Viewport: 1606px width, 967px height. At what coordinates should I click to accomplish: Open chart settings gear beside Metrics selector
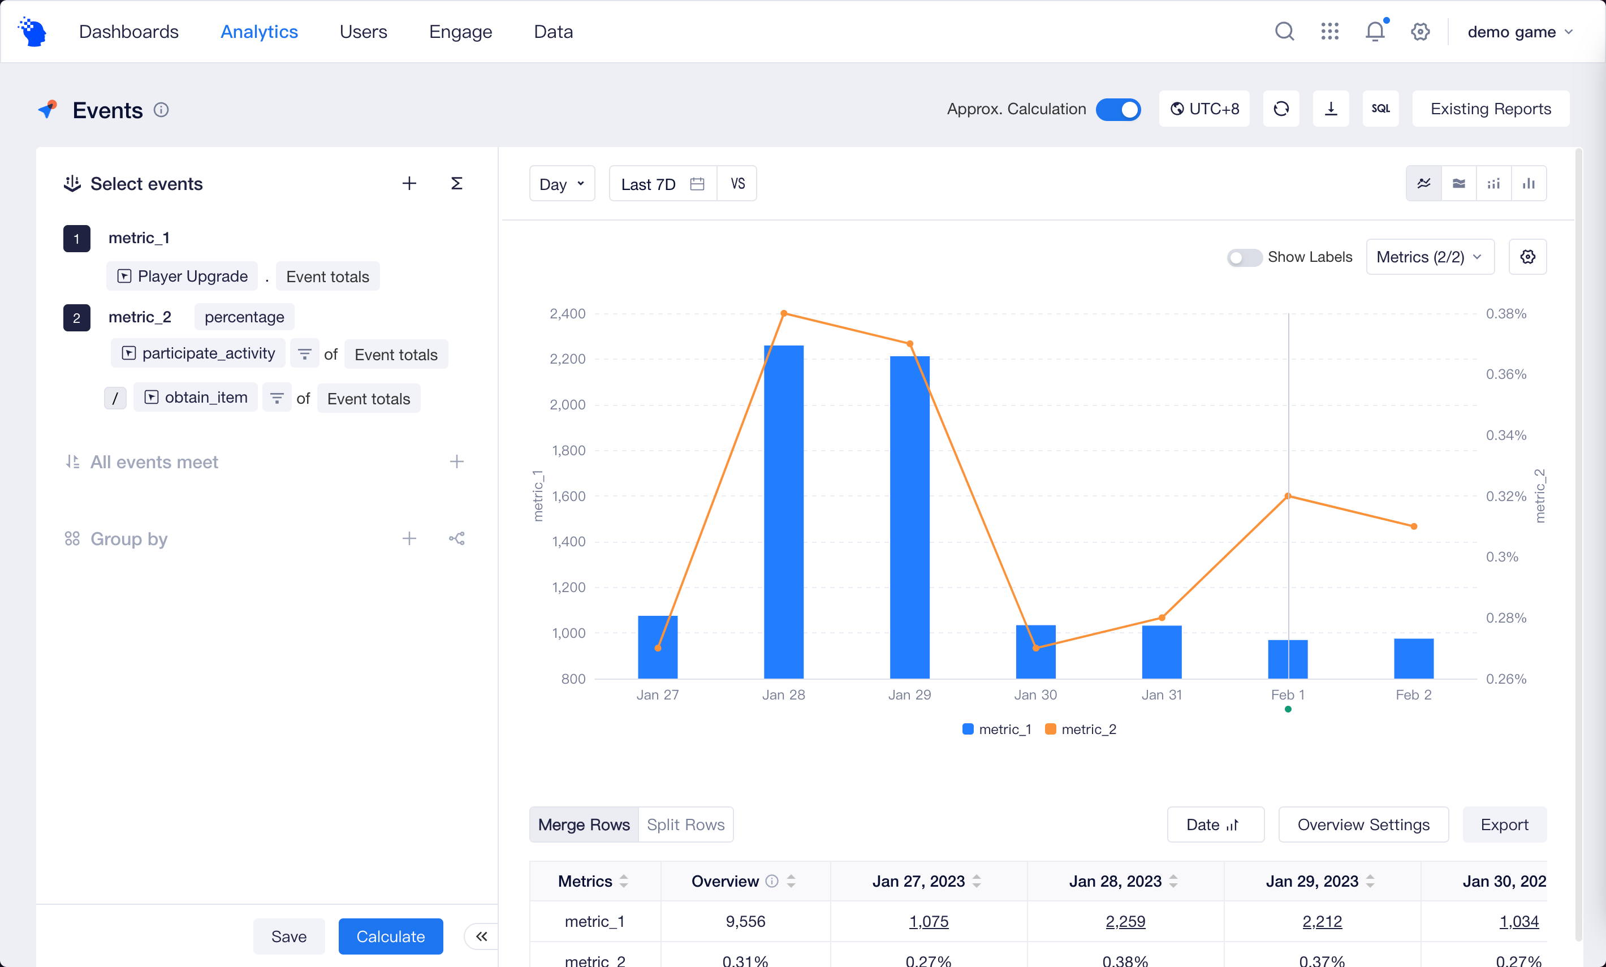tap(1528, 257)
